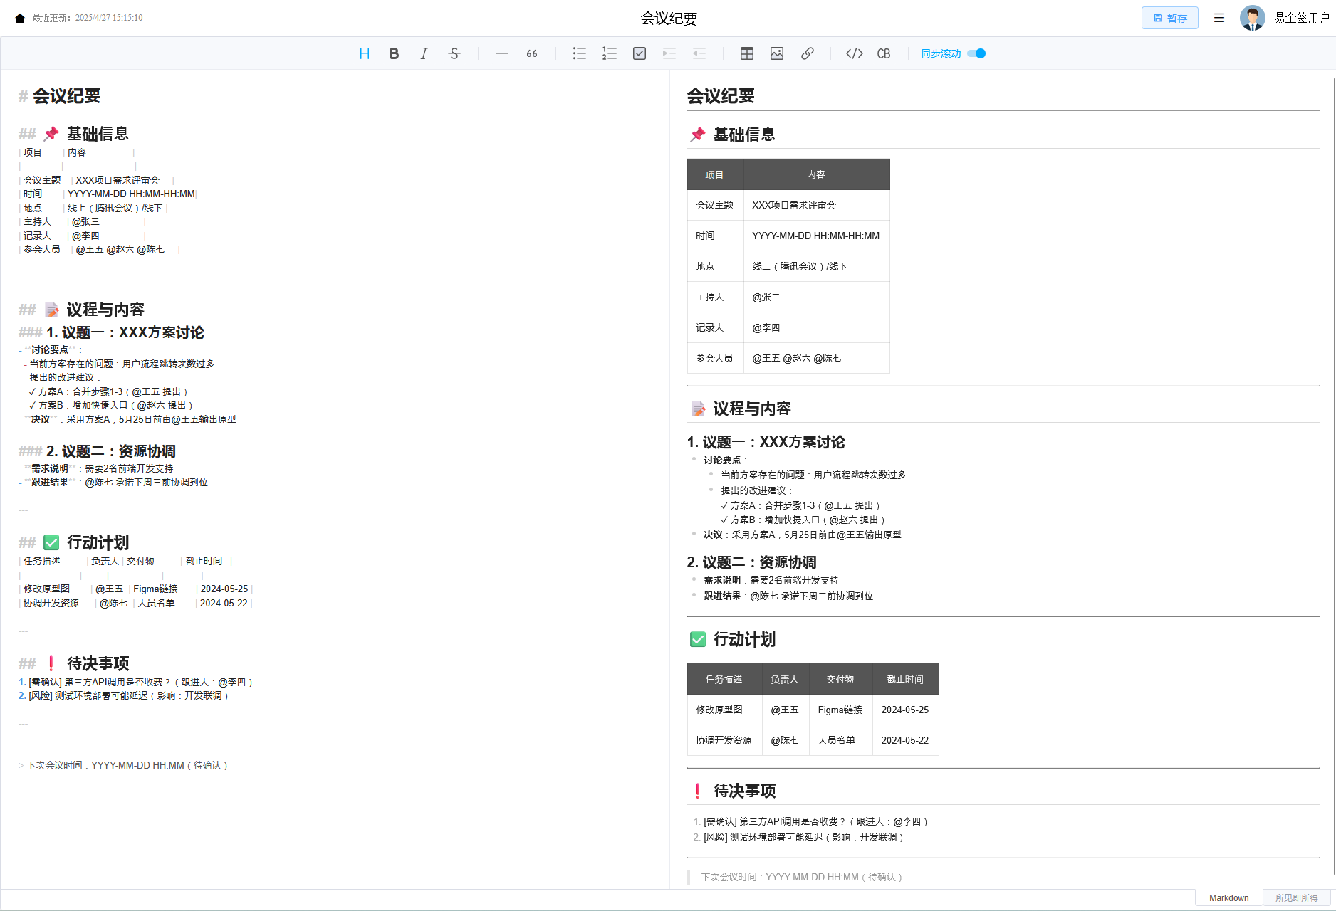
Task: Click '下次会议时间' quote line in editor
Action: pos(123,765)
